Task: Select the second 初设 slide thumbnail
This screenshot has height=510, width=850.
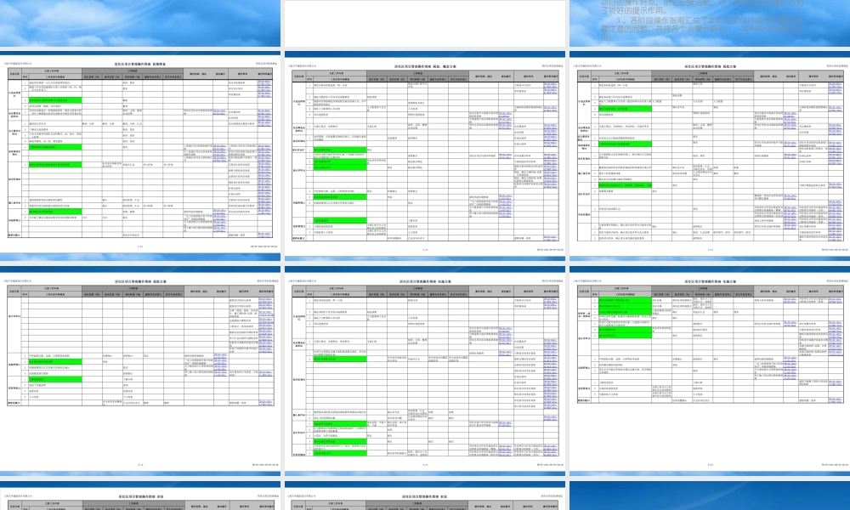Action: pyautogui.click(x=425, y=496)
